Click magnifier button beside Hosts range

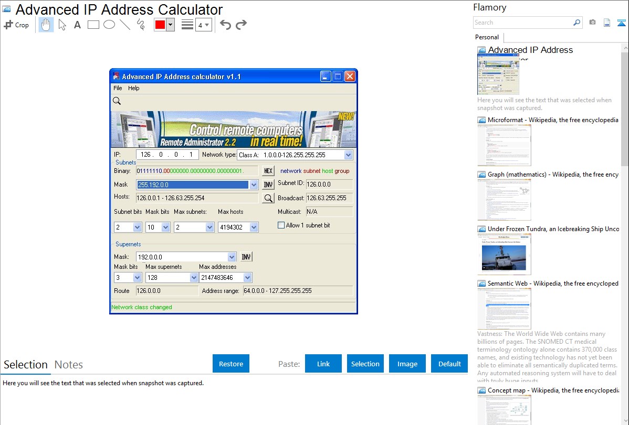[x=268, y=198]
